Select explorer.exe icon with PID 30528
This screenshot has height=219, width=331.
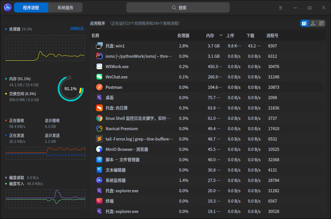(99, 212)
